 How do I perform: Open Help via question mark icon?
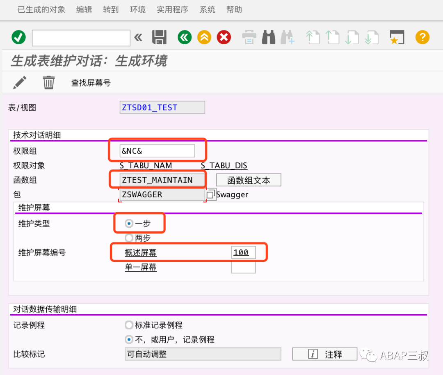[422, 37]
